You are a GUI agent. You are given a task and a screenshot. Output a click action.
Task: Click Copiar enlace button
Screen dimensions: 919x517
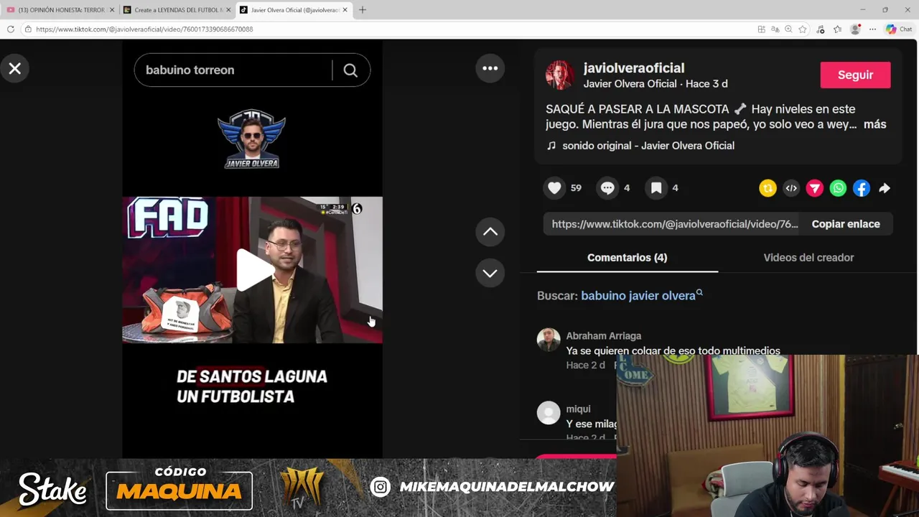click(846, 224)
